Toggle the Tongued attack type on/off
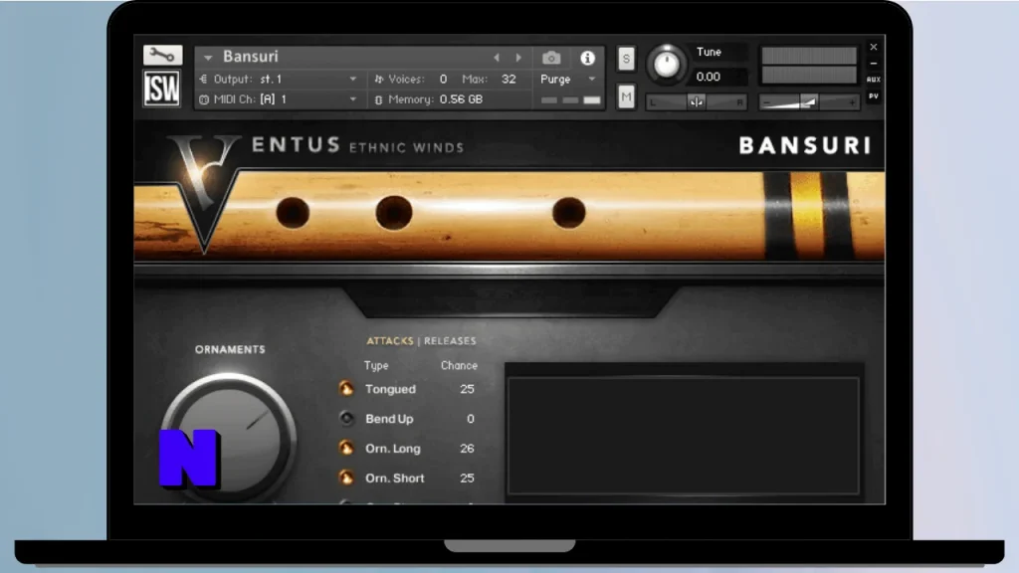The height and width of the screenshot is (573, 1019). (346, 389)
